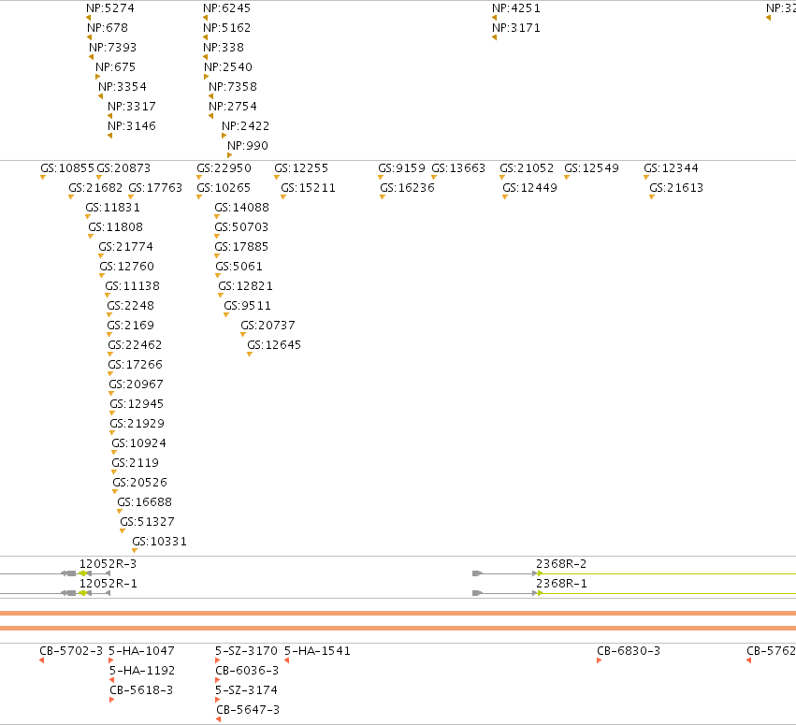Select the GS:9511 feature

248,306
